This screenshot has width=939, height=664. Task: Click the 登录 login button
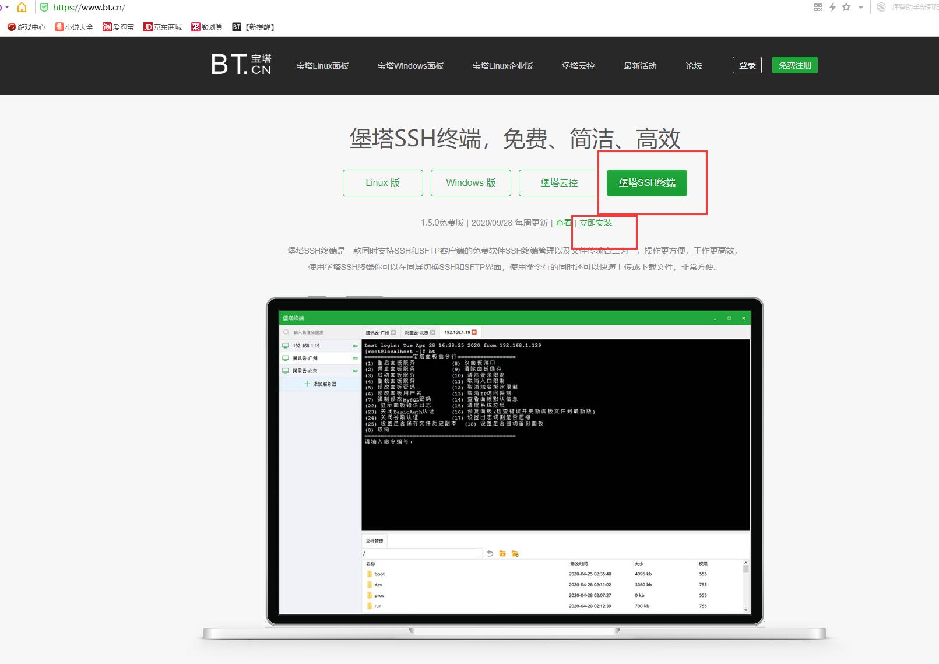747,65
